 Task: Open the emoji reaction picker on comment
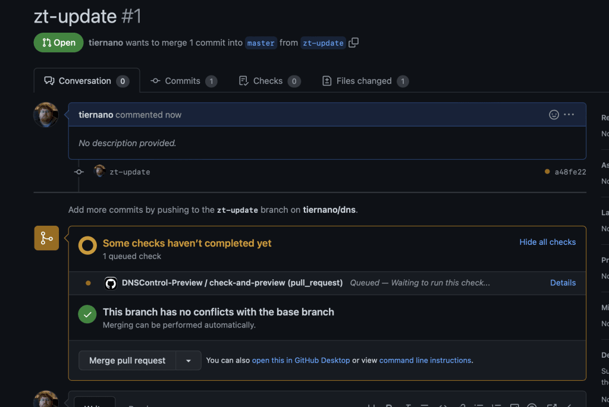[x=554, y=115]
